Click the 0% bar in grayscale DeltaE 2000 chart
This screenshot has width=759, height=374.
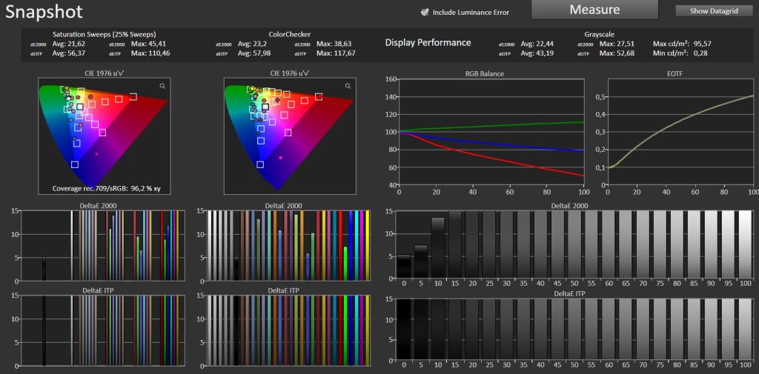point(404,267)
